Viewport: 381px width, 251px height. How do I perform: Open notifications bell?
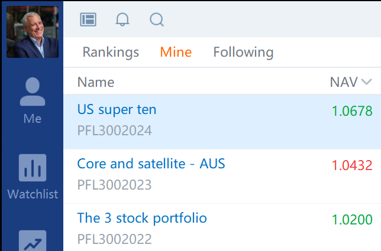[122, 19]
